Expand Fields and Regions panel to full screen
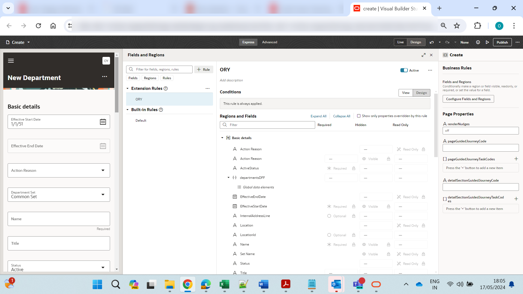Image resolution: width=523 pixels, height=294 pixels. click(x=424, y=55)
